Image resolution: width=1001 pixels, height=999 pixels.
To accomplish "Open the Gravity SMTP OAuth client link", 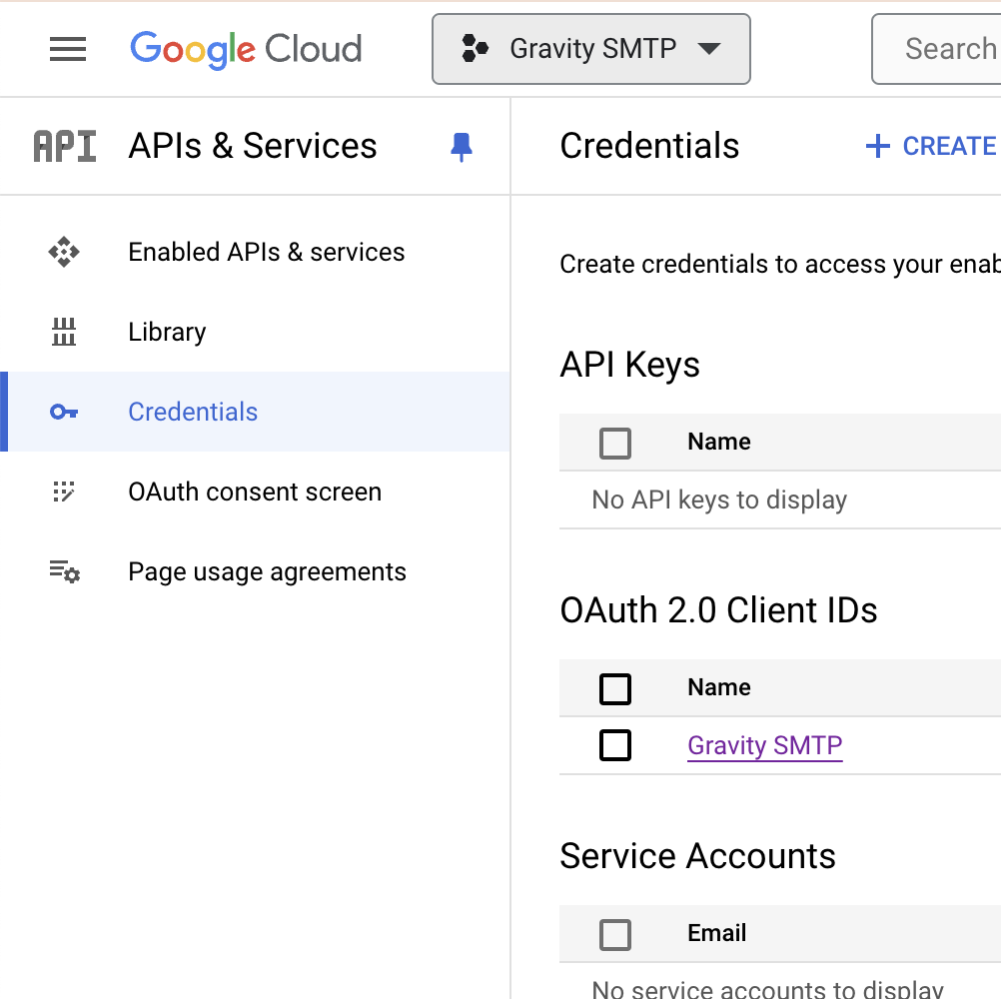I will point(764,745).
